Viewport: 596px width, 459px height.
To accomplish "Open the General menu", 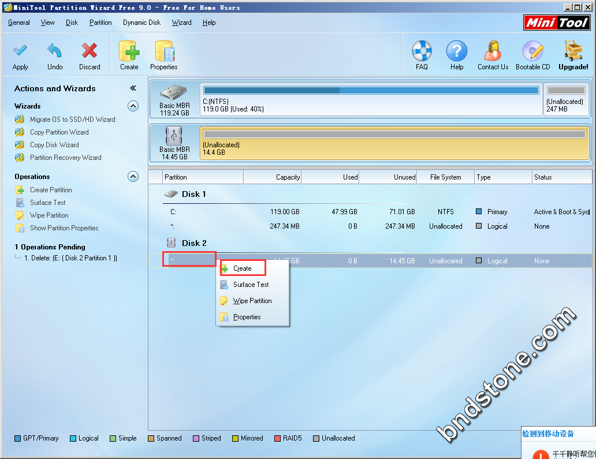I will click(x=19, y=23).
